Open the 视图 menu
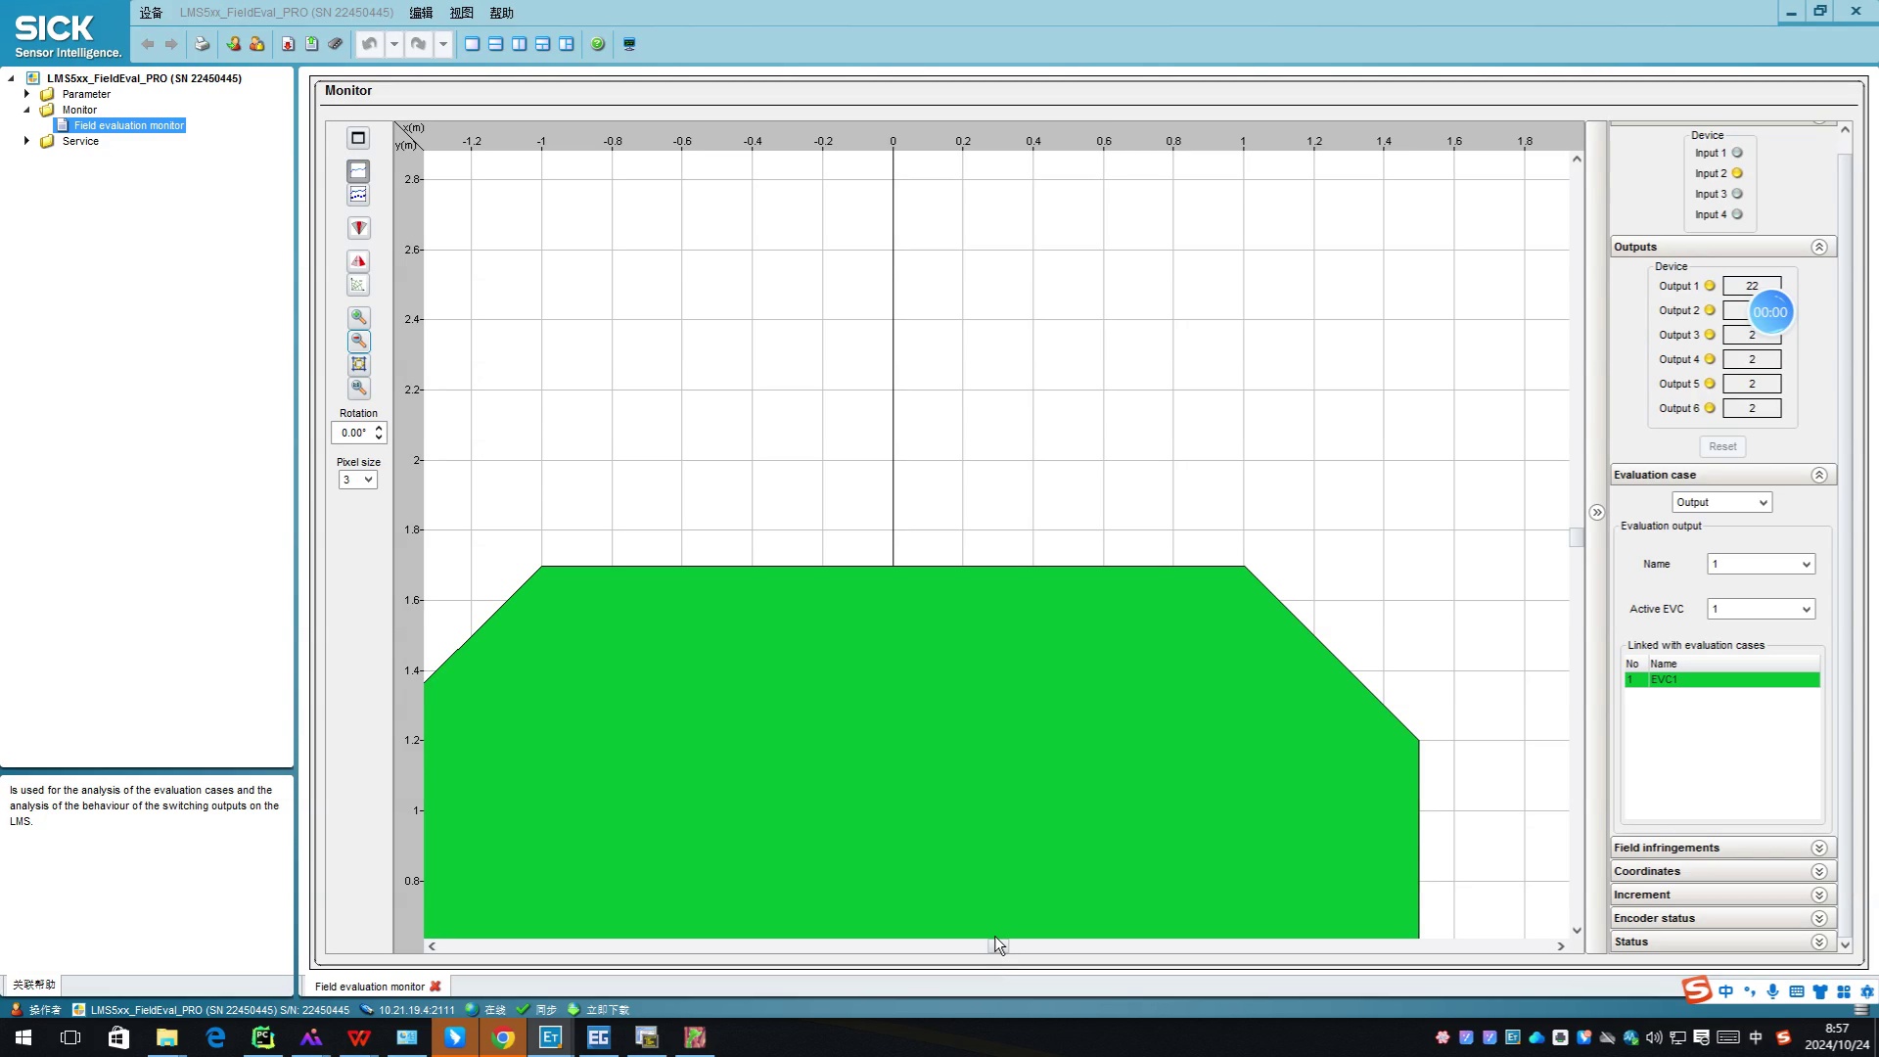 tap(461, 13)
